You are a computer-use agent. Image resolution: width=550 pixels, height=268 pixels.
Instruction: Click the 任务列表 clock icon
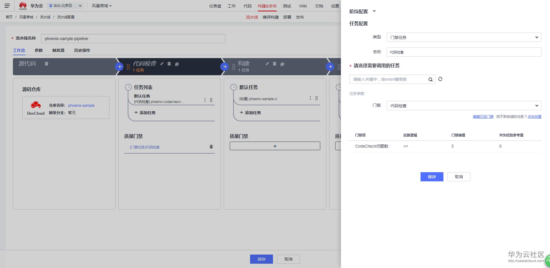(128, 87)
